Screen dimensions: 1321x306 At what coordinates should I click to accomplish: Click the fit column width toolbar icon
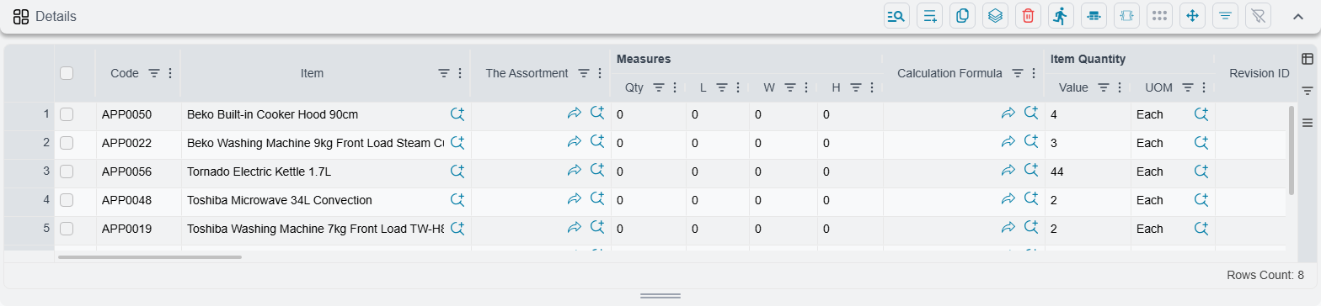(1126, 15)
